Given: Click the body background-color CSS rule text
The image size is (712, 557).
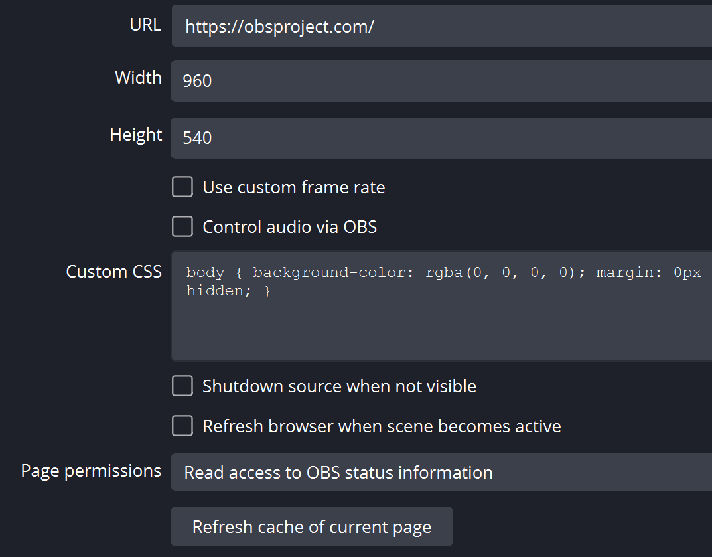Looking at the screenshot, I should click(332, 272).
